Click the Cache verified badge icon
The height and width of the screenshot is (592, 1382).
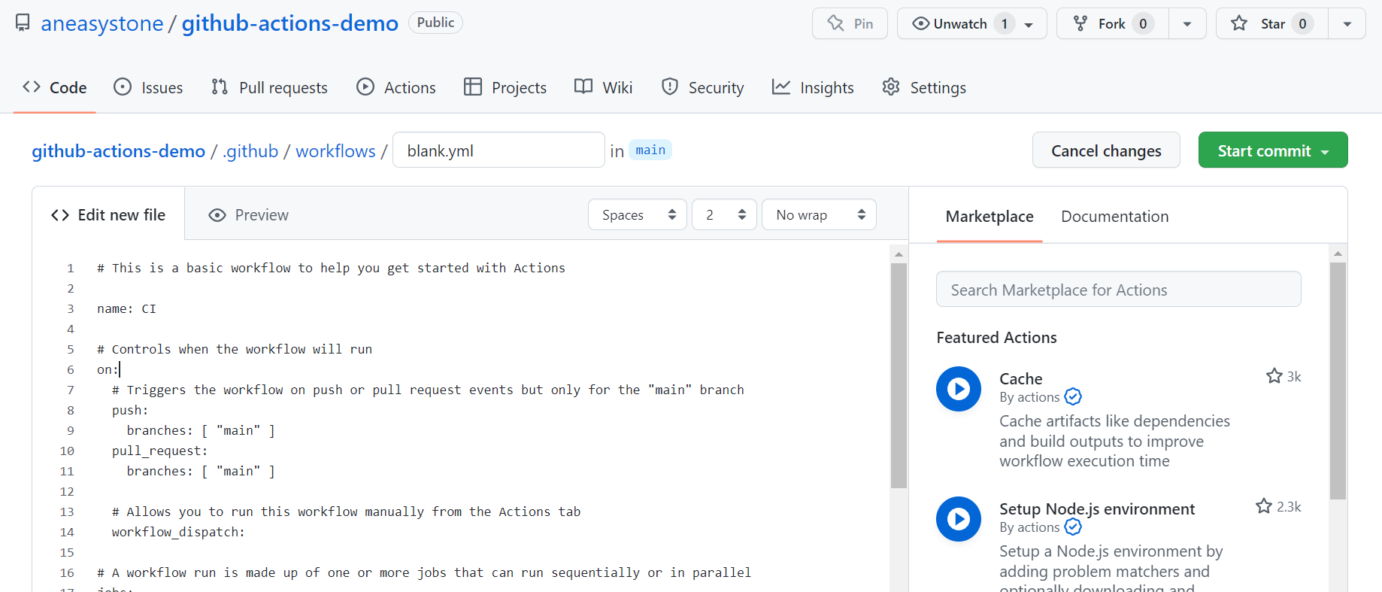pyautogui.click(x=1073, y=396)
